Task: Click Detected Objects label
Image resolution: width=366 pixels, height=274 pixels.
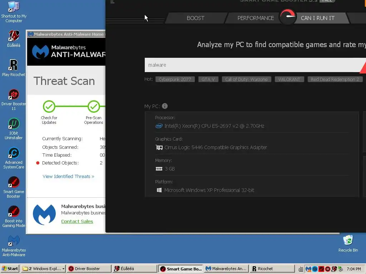Action: 60,163
